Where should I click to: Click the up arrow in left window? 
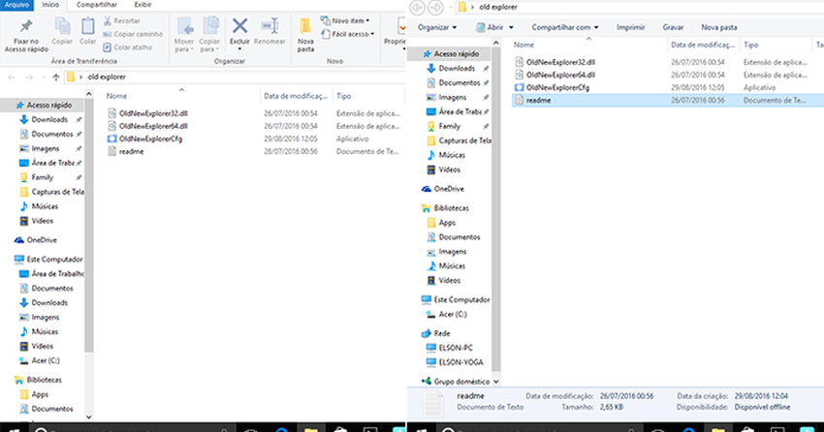(x=55, y=77)
